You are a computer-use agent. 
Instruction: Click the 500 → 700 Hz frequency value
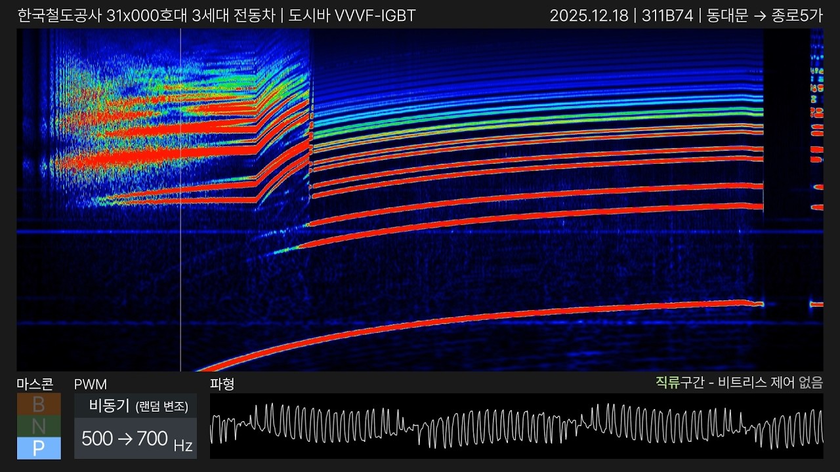[x=136, y=439]
